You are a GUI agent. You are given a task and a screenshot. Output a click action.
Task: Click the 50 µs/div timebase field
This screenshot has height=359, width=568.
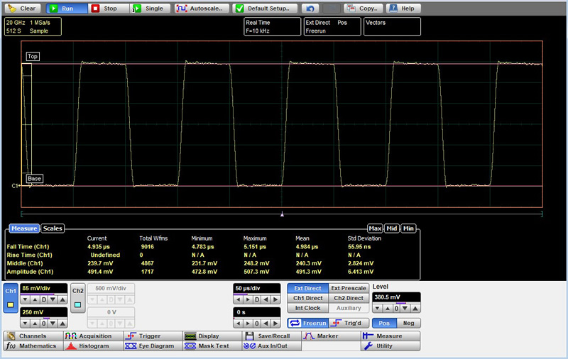(x=256, y=289)
